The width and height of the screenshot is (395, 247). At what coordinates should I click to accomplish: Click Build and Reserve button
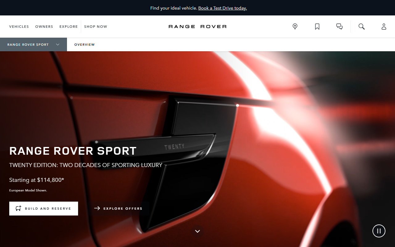point(44,208)
